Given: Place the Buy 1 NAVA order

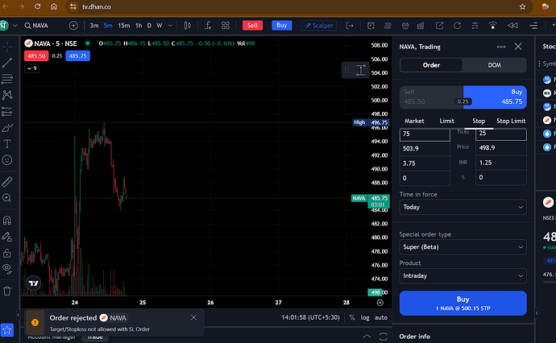Looking at the screenshot, I should (463, 304).
